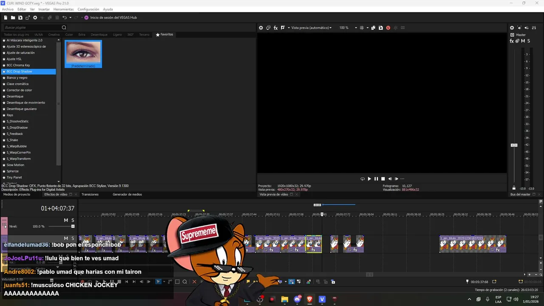This screenshot has height=306, width=544.
Task: Open project properties gear in main toolbar
Action: point(35,17)
